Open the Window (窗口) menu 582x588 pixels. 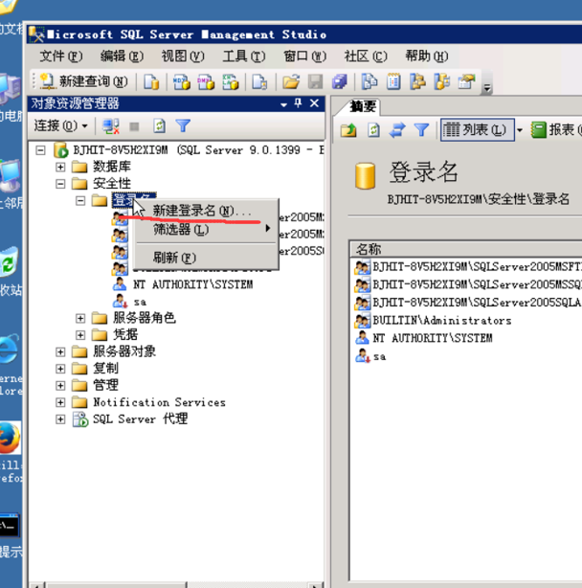coord(304,57)
